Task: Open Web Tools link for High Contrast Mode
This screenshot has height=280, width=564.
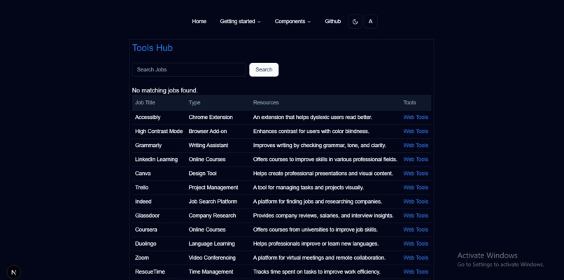Action: point(416,132)
